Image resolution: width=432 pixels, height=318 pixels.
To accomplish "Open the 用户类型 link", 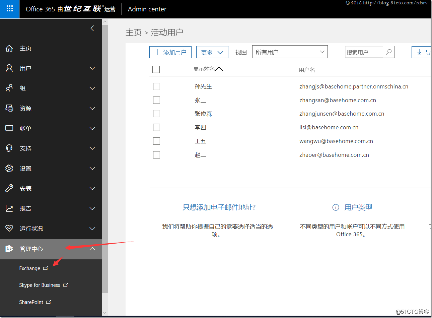I will point(358,207).
